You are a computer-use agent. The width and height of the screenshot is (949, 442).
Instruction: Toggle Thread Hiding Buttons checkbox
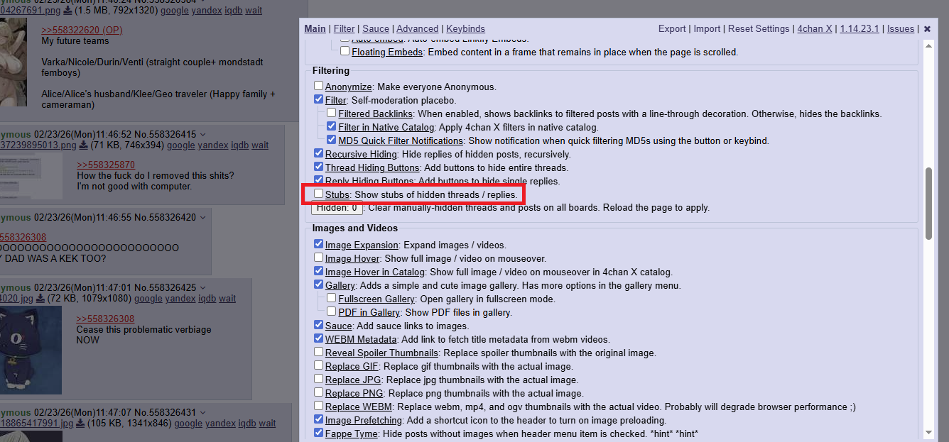click(x=319, y=167)
